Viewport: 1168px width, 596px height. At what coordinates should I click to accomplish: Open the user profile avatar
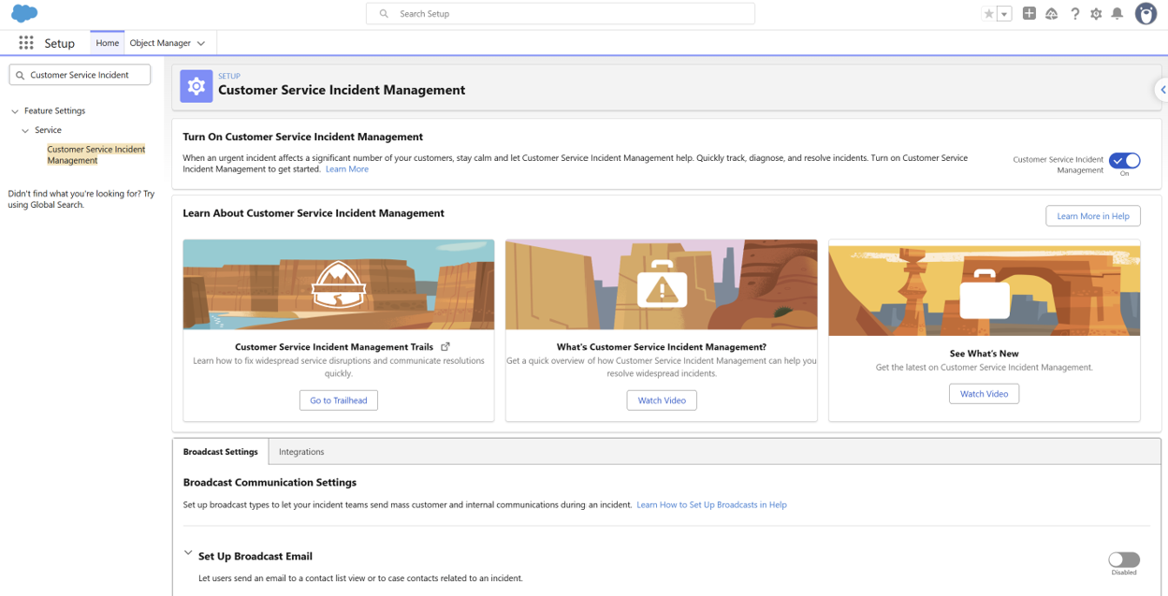(x=1146, y=14)
